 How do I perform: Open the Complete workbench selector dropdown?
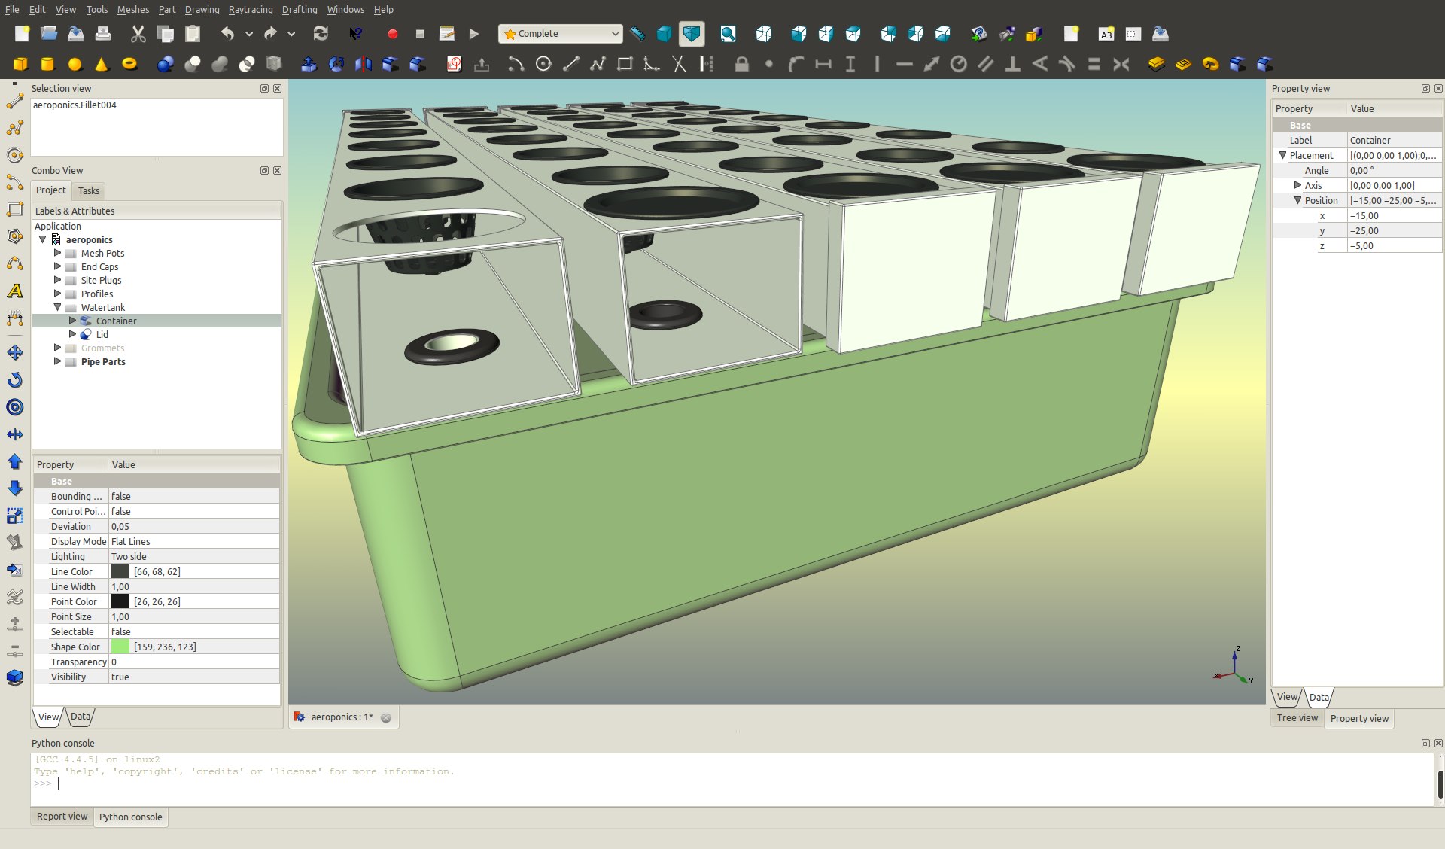(x=561, y=34)
